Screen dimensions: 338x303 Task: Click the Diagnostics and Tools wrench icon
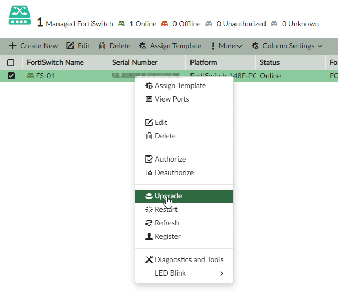(x=149, y=259)
